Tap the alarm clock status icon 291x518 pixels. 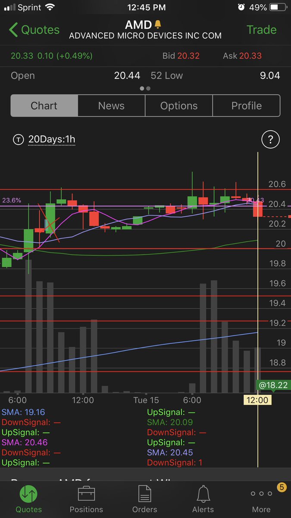(241, 7)
